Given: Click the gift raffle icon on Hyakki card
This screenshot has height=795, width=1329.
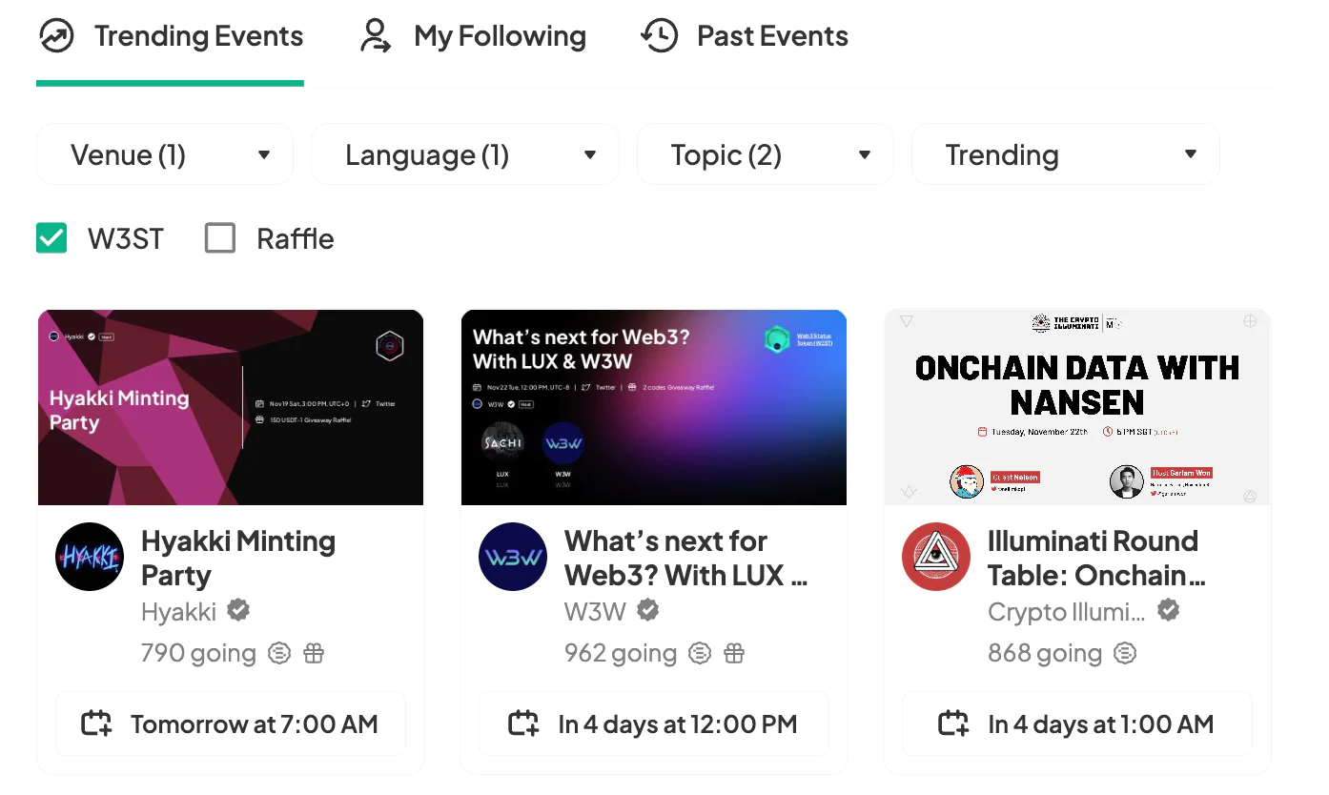Looking at the screenshot, I should tap(314, 654).
